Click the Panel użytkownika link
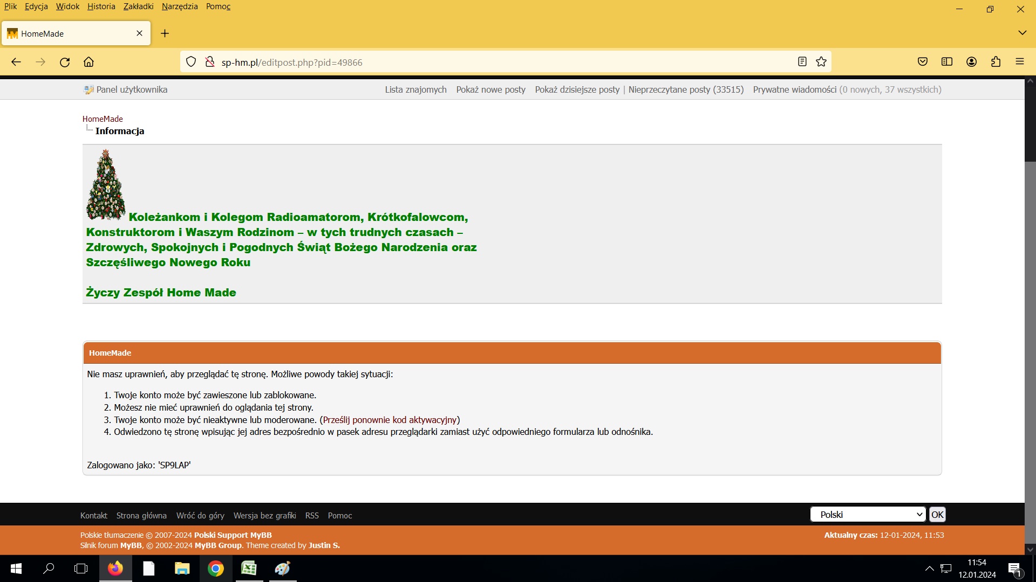1036x582 pixels. click(131, 89)
